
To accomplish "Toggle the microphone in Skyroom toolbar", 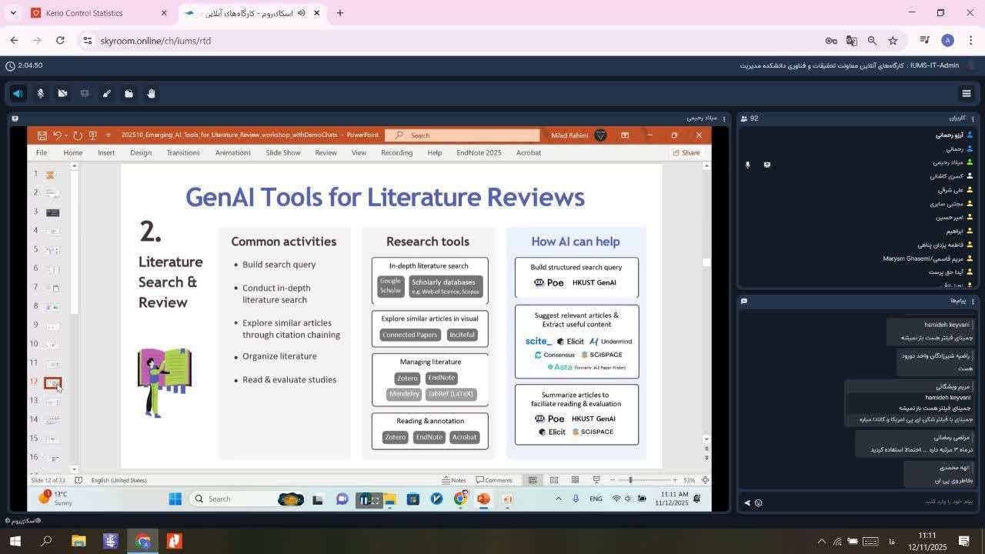I will pos(41,93).
